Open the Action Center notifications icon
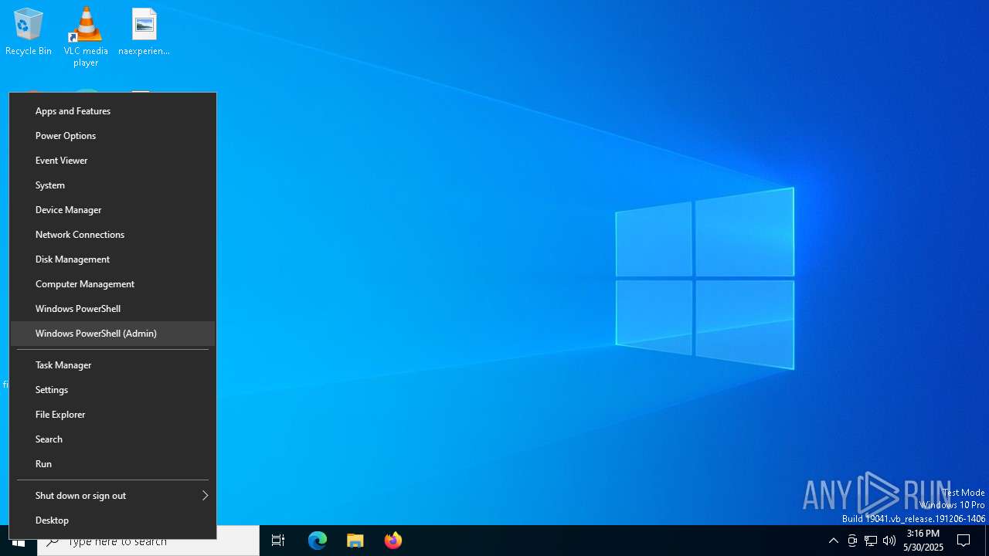The height and width of the screenshot is (556, 989). pyautogui.click(x=964, y=541)
